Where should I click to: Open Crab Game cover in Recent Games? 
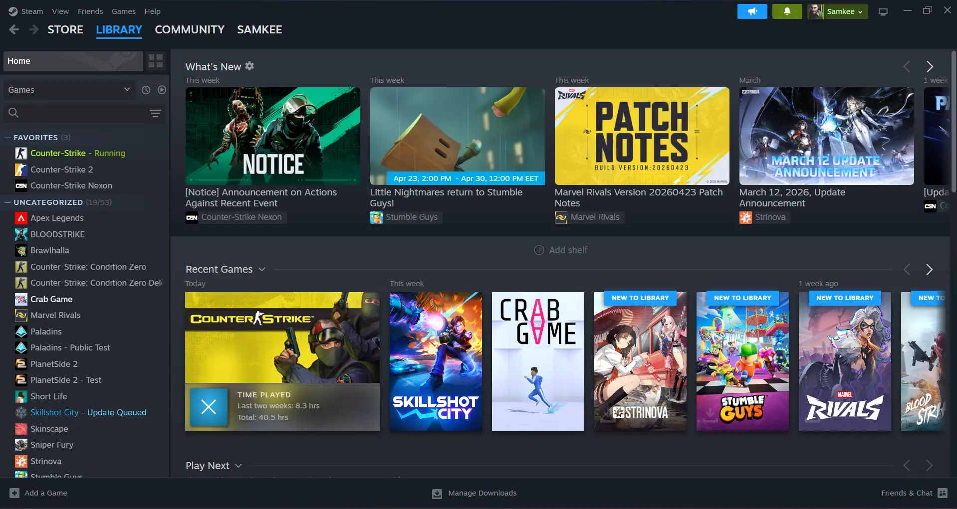(538, 361)
